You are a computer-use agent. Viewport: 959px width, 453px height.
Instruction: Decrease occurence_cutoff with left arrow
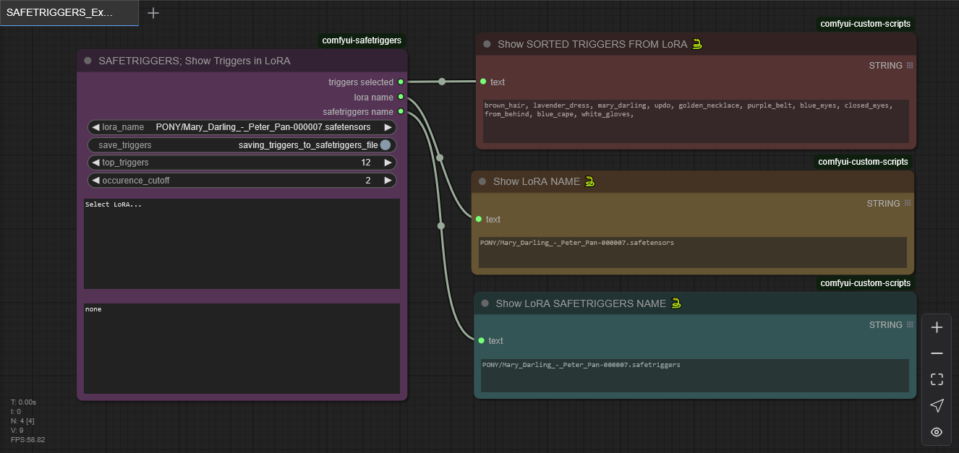pyautogui.click(x=95, y=180)
